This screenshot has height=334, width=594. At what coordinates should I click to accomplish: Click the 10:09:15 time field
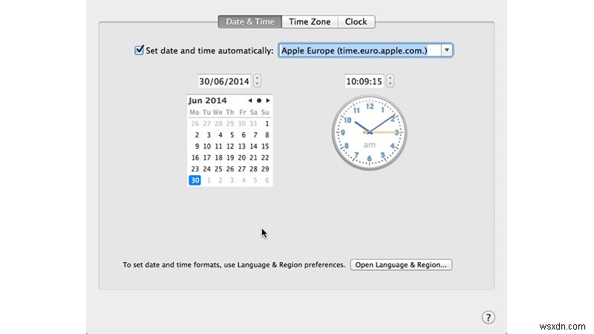click(364, 81)
